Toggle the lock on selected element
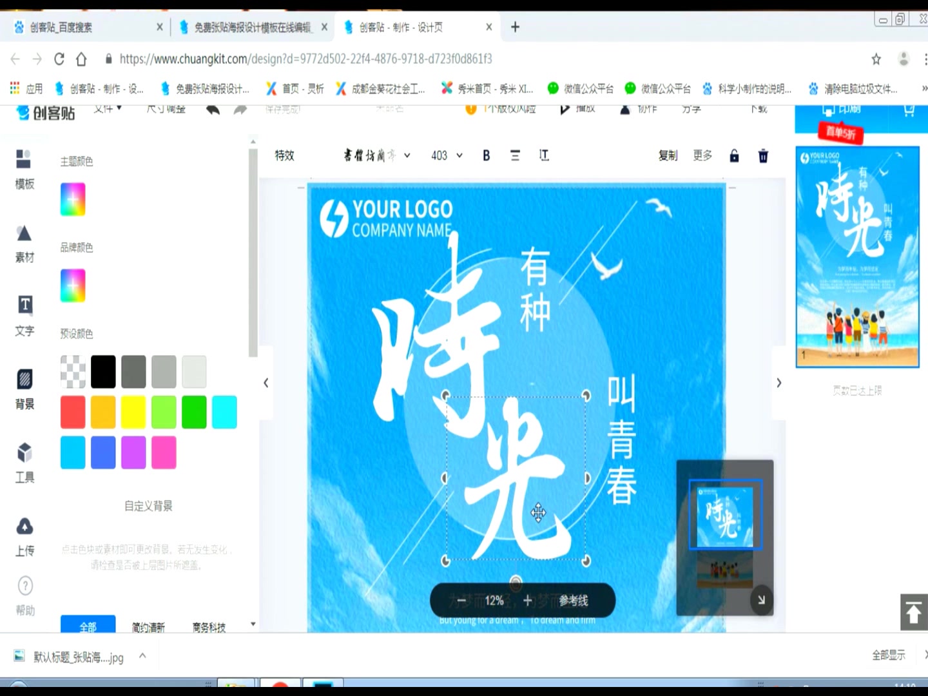Image resolution: width=928 pixels, height=696 pixels. tap(734, 155)
